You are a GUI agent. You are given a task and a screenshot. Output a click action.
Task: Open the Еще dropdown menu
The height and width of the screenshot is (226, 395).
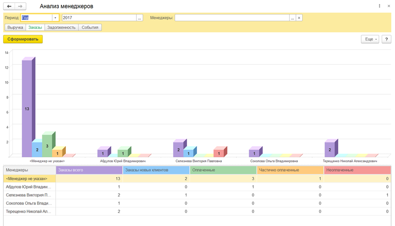[x=370, y=39]
